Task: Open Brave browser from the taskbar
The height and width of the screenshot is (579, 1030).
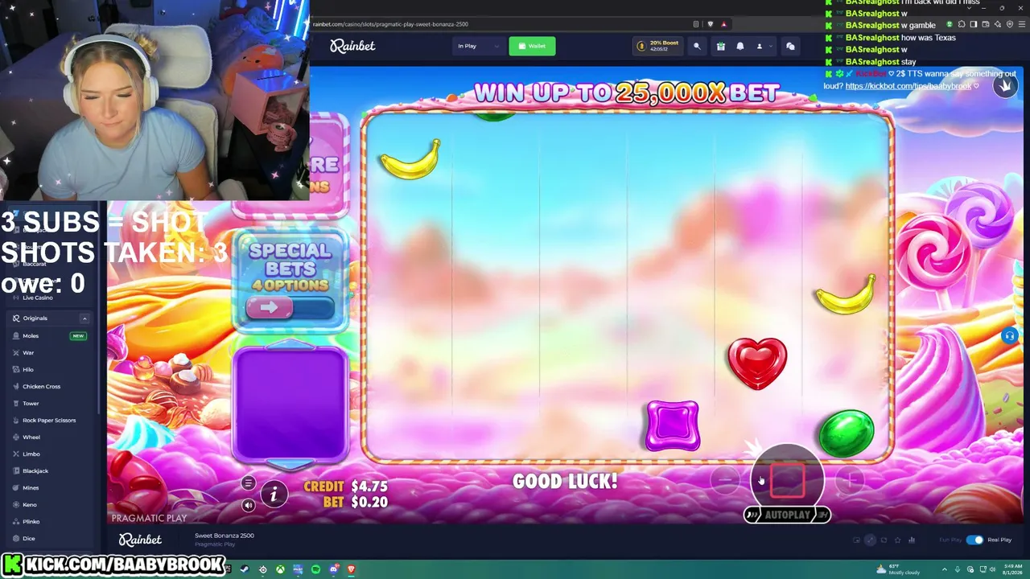Action: pyautogui.click(x=351, y=569)
